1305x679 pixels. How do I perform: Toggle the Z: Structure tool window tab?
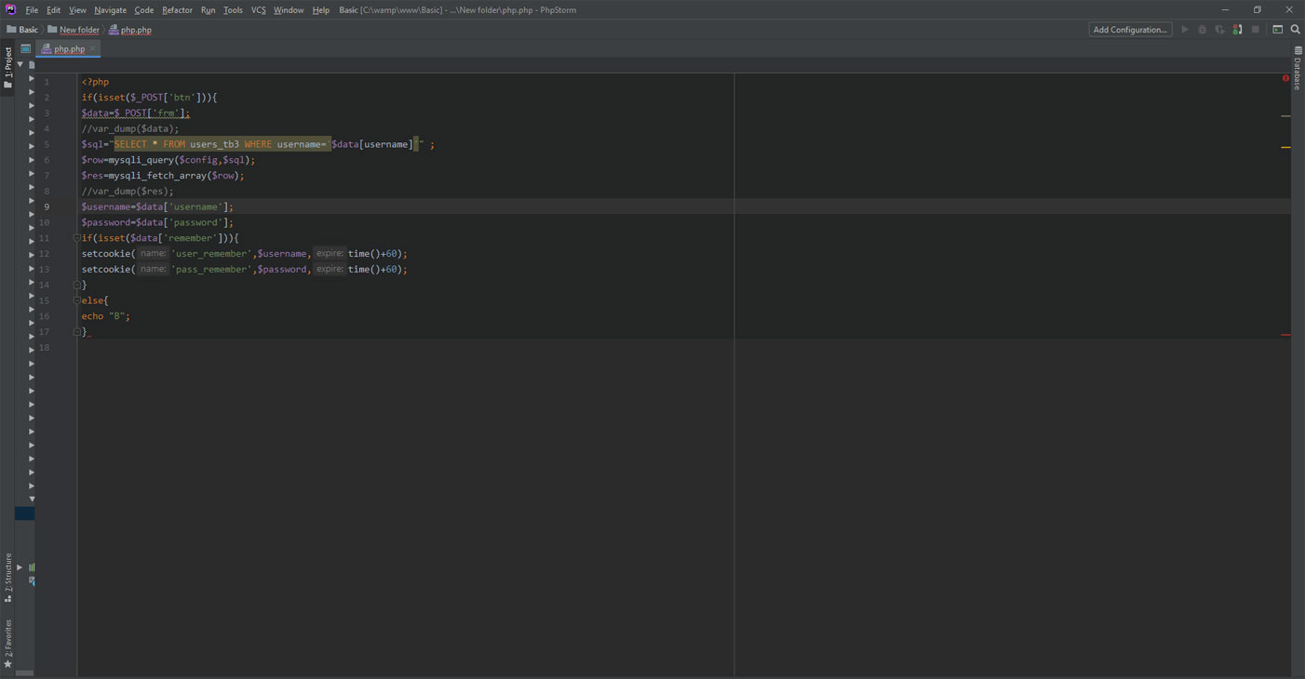tap(7, 578)
